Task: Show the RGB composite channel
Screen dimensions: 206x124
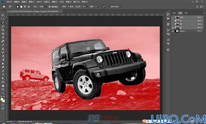Action: [173, 17]
